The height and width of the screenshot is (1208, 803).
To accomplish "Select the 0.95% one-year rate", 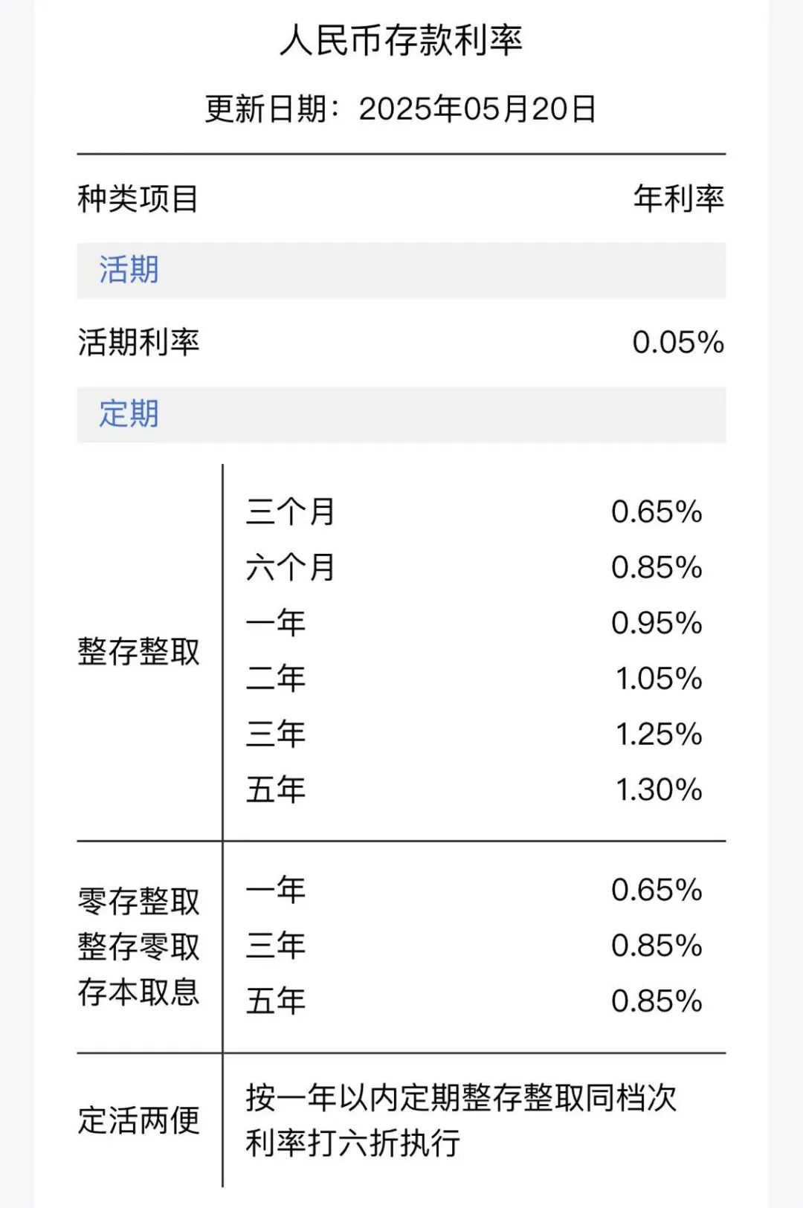I will tap(656, 623).
